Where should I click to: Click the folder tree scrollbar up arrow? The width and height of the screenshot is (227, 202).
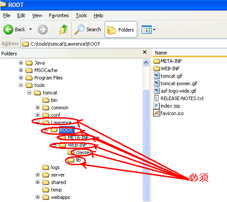pos(146,63)
